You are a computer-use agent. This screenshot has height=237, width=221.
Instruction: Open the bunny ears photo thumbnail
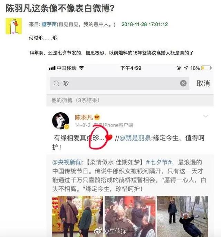[x=130, y=216]
